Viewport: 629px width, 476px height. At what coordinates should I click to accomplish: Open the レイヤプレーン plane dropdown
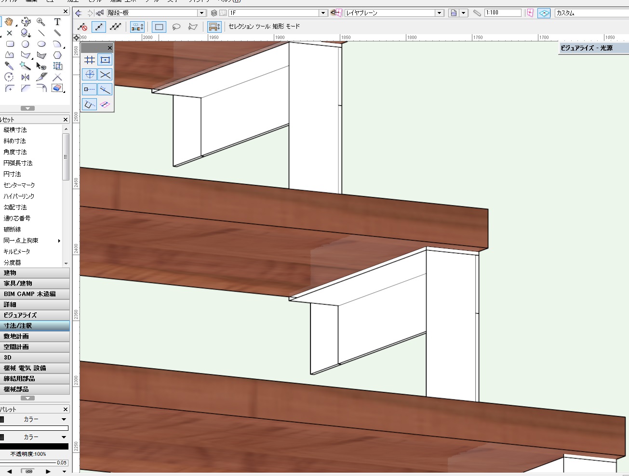(x=439, y=13)
